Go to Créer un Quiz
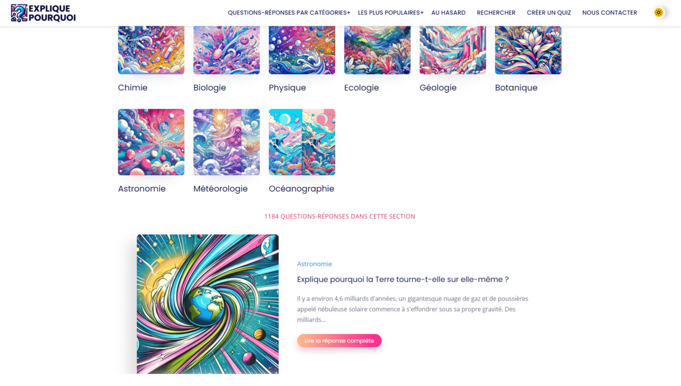This screenshot has height=386, width=681. point(549,13)
